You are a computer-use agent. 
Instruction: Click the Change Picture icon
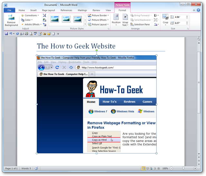click(x=44, y=20)
